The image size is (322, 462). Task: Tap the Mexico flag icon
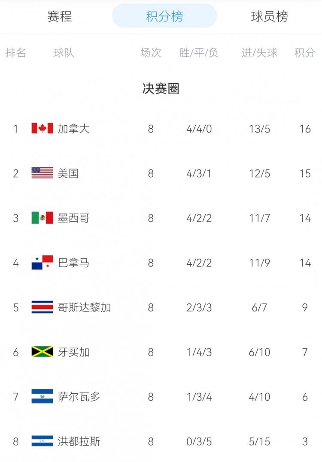point(42,218)
